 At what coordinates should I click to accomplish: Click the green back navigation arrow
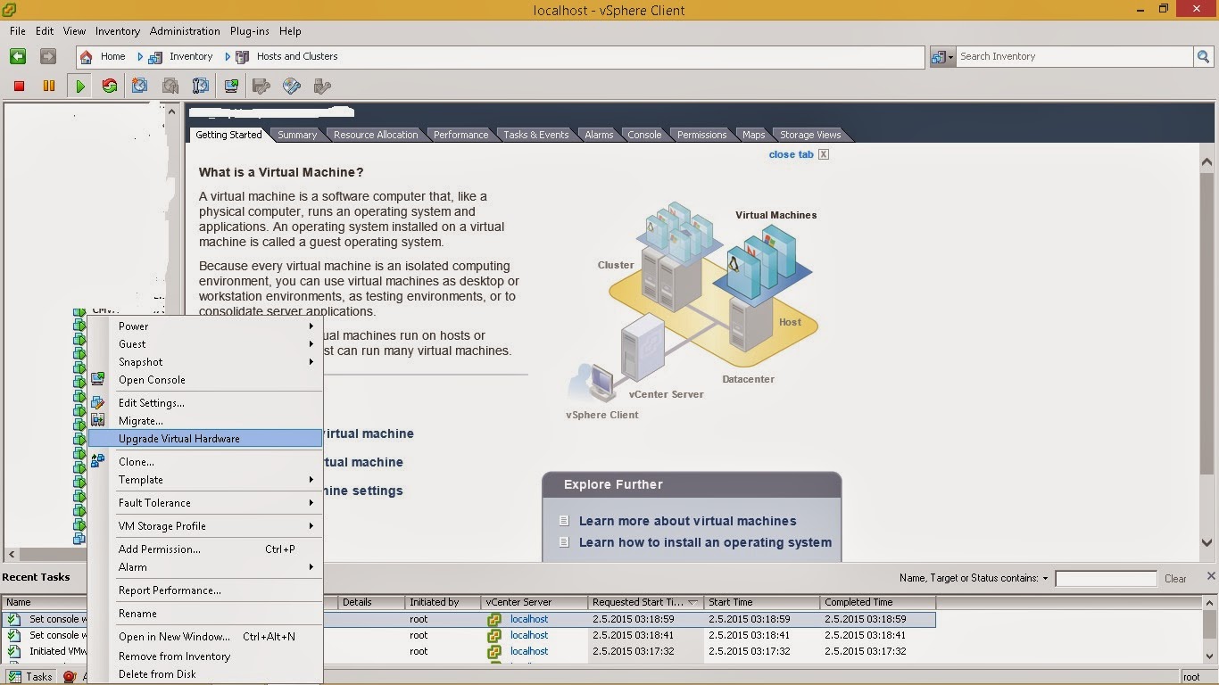[17, 56]
